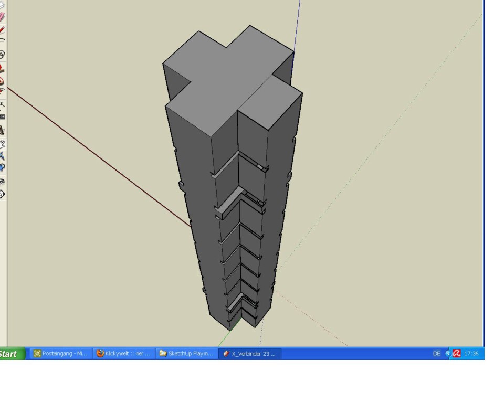Screen dimensions: 504x403
Task: Select the Text label tool (ABC)
Action: [x=2, y=116]
